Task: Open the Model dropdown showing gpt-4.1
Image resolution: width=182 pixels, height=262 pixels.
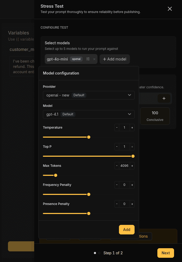Action: [89, 114]
